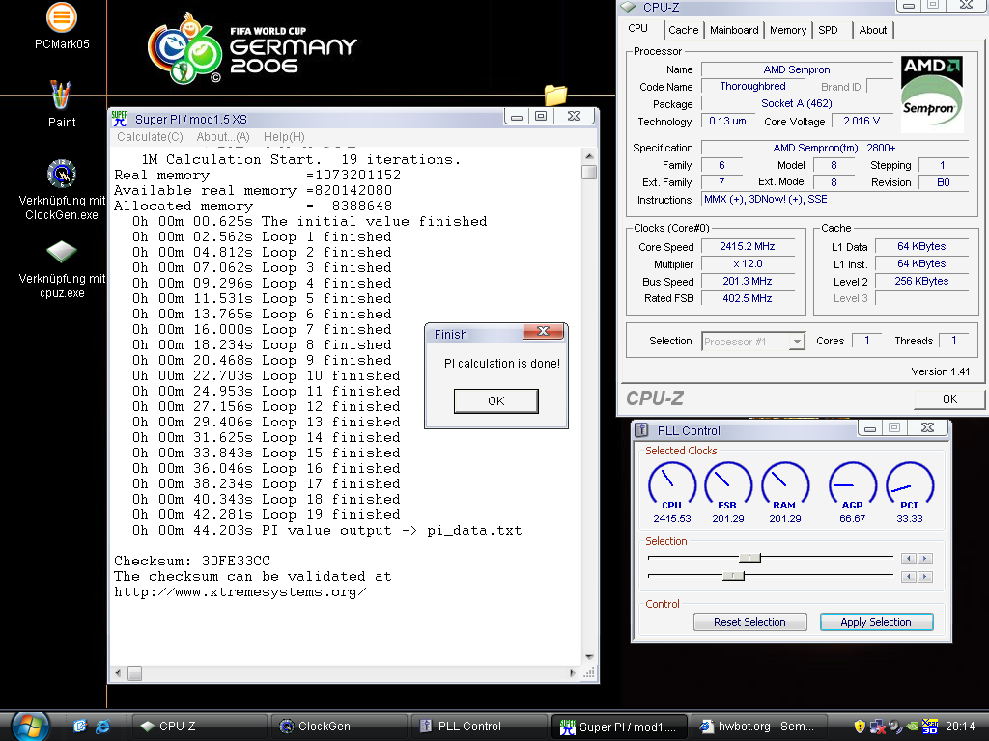The height and width of the screenshot is (741, 989).
Task: Click the Super PI / mod1 taskbar button
Action: point(619,727)
